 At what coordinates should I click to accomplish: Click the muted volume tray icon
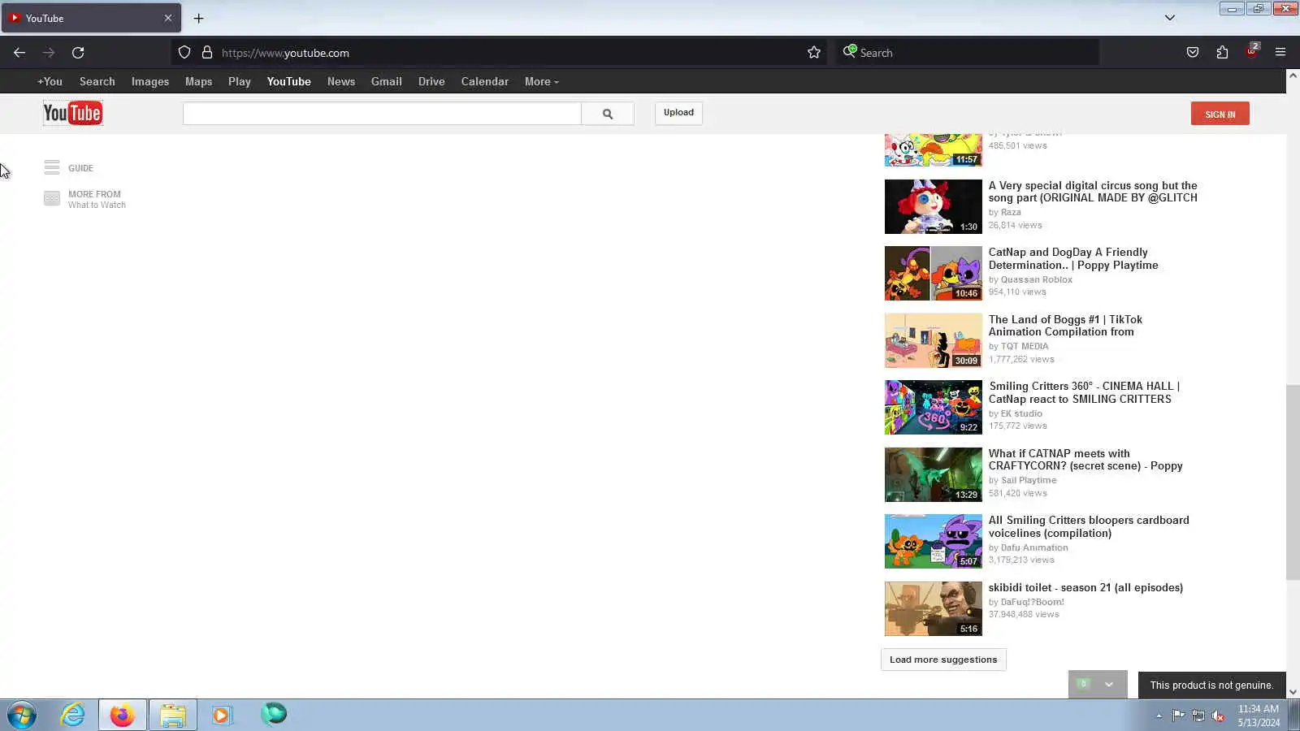[1218, 716]
